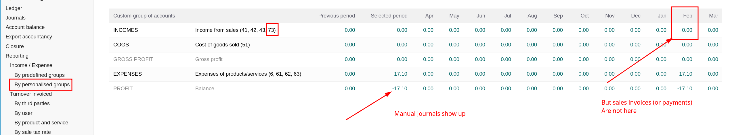Viewport: 730px width, 135px height.
Task: Click the EXPENSES February amount 17.10
Action: [685, 74]
